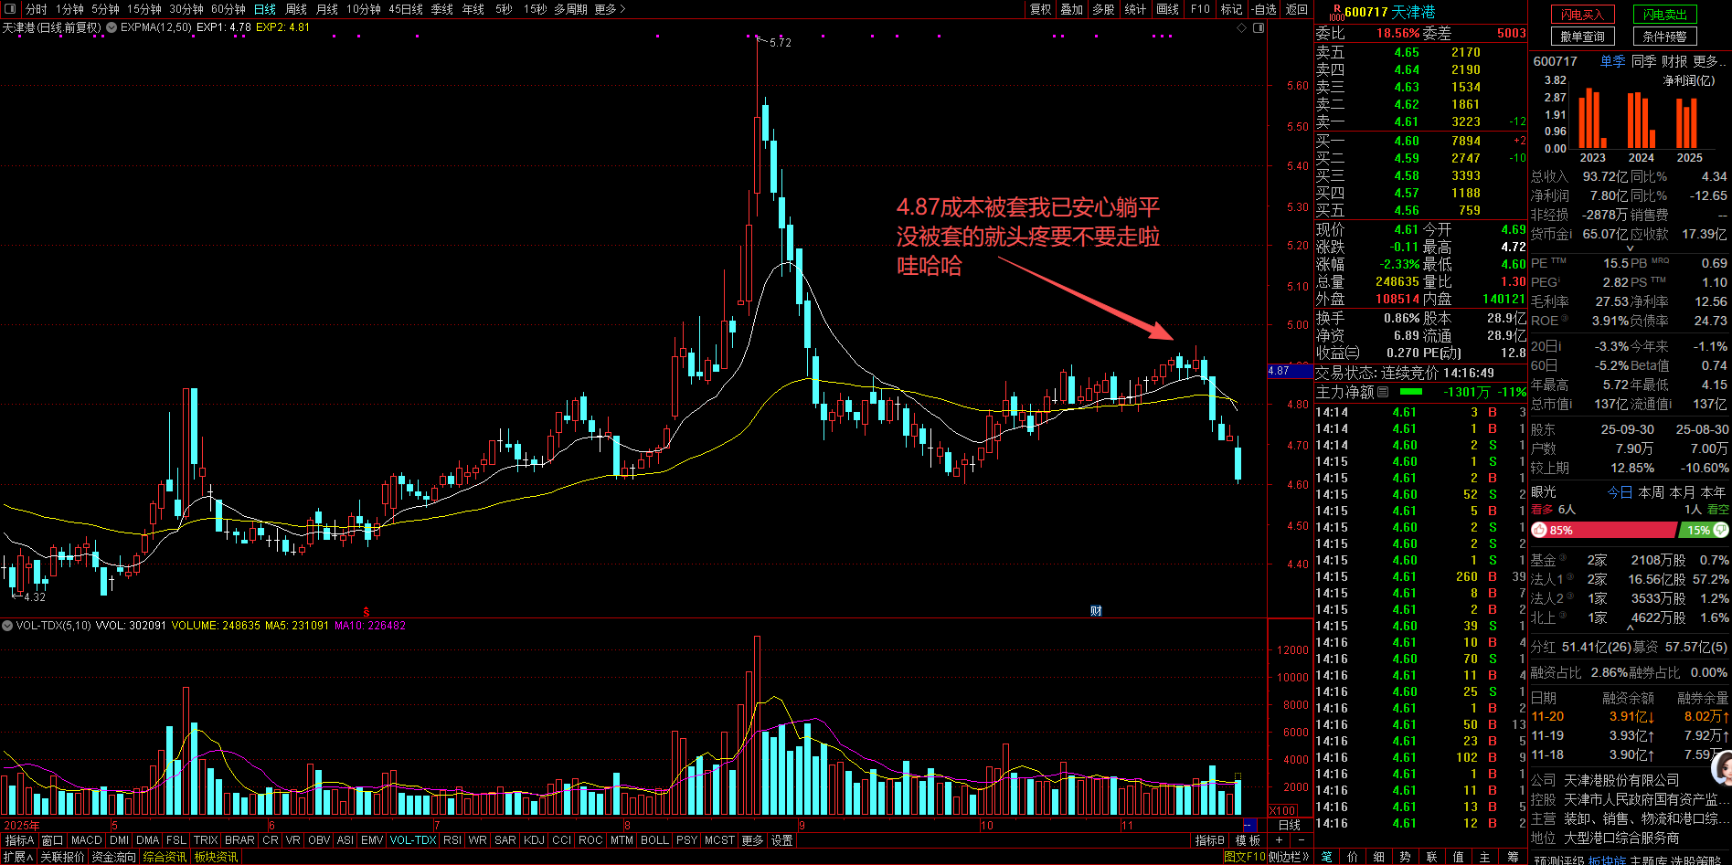1732x865 pixels.
Task: Expand finance details down-chevron below 货币金
Action: 1630,248
